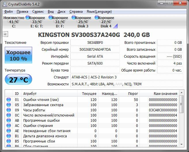189x152 pixels.
Task: Click the CrystalDiskInfo app icon in title bar
Action: pos(5,4)
